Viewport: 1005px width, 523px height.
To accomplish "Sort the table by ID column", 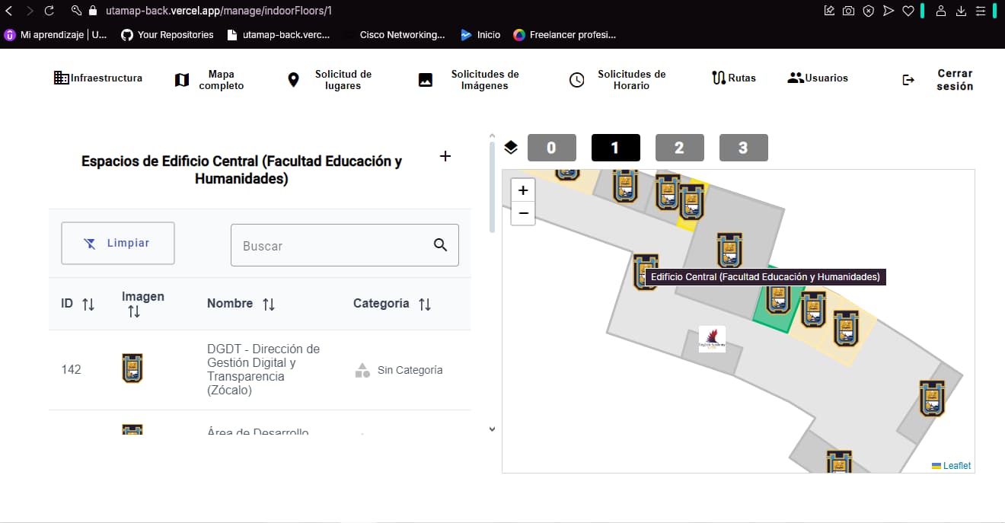I will (88, 304).
